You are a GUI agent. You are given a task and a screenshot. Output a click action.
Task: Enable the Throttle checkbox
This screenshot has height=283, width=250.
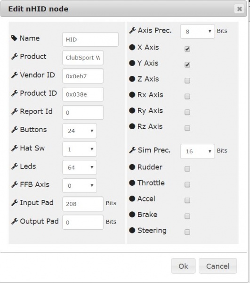pyautogui.click(x=187, y=184)
